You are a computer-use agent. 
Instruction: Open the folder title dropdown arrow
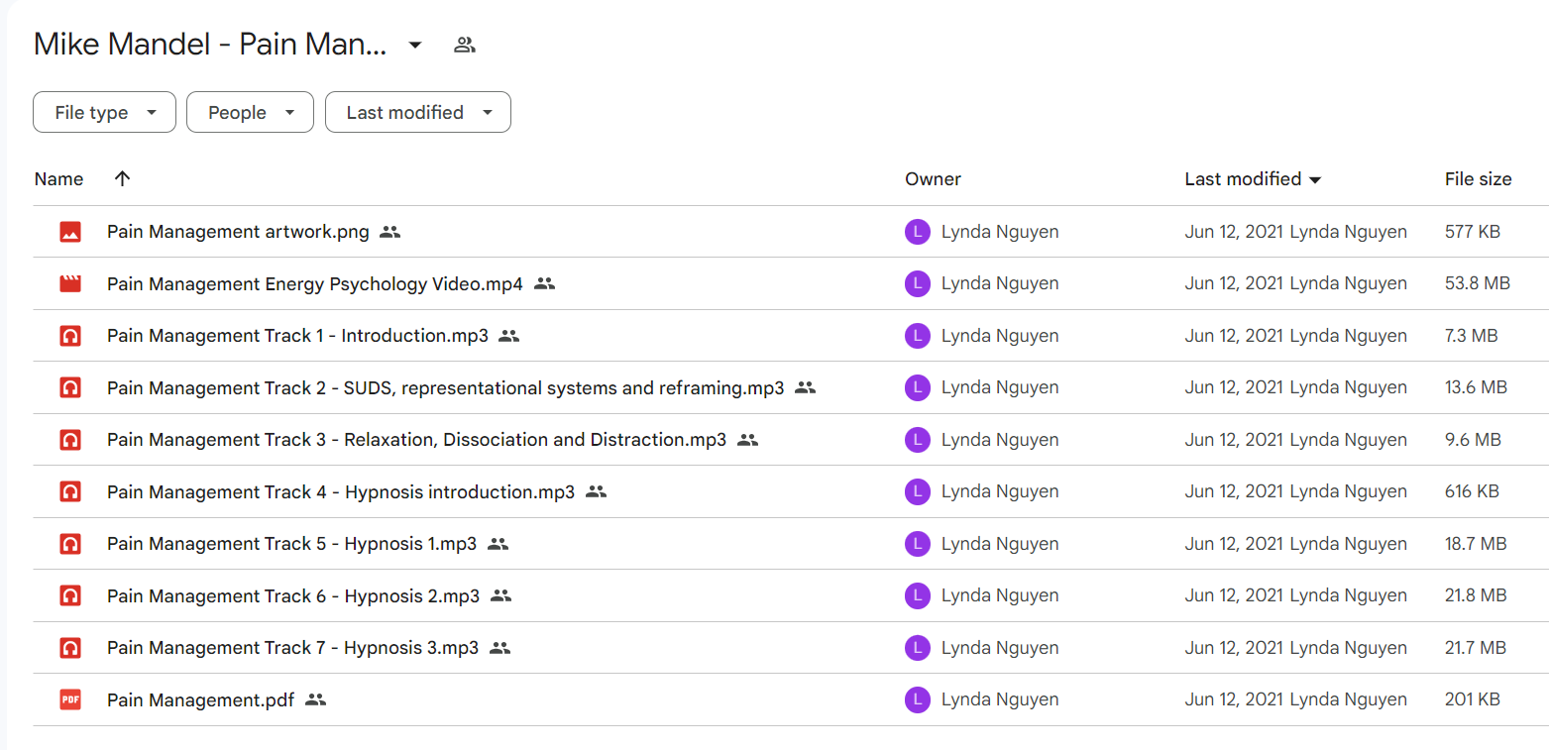click(x=415, y=45)
